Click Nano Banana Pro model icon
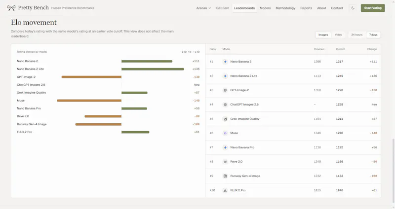Image resolution: width=395 pixels, height=209 pixels. click(x=225, y=147)
